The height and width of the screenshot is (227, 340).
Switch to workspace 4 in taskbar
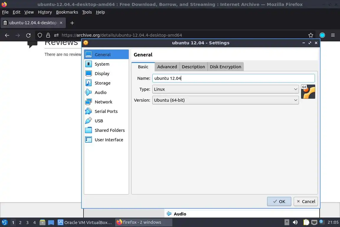point(35,223)
